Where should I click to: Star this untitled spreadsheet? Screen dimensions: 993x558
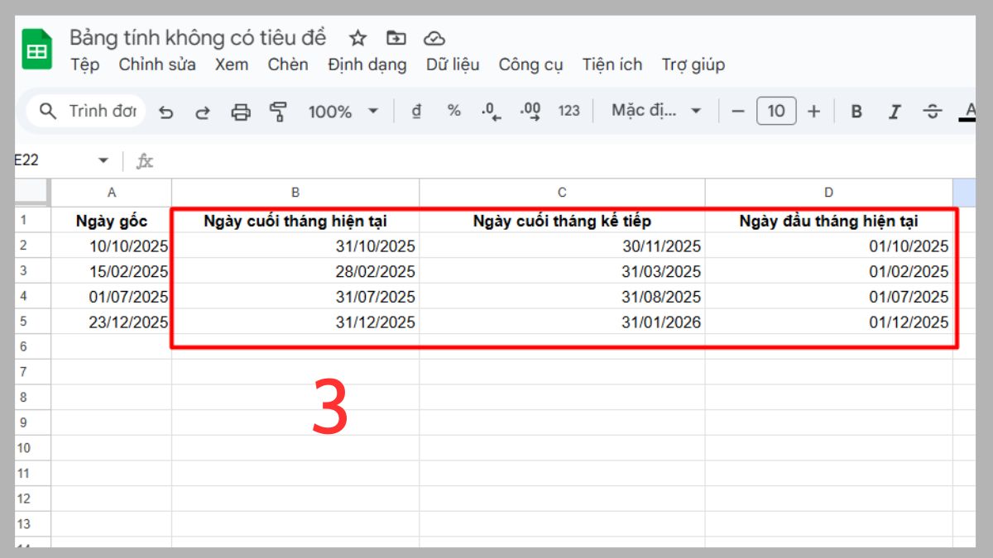[x=357, y=38]
